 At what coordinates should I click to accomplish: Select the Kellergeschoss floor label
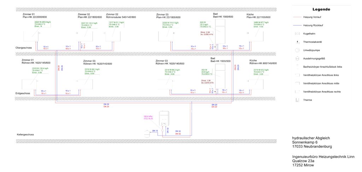pos(25,134)
